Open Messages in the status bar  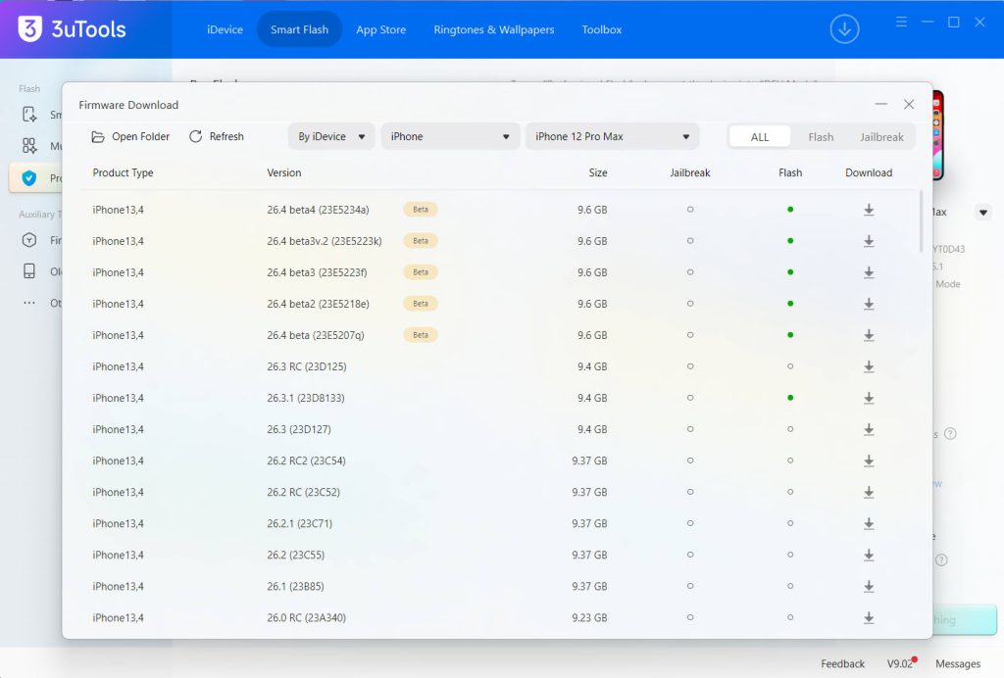coord(957,664)
